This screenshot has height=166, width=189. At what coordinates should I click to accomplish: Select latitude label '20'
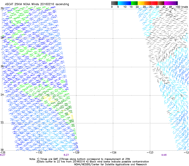(x=2, y=150)
